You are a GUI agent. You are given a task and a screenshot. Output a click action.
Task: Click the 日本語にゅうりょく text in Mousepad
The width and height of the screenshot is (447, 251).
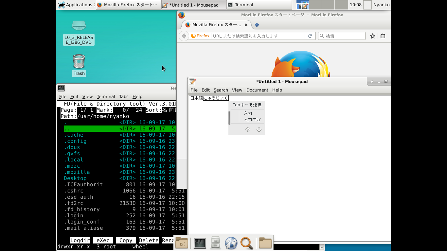[x=209, y=98]
